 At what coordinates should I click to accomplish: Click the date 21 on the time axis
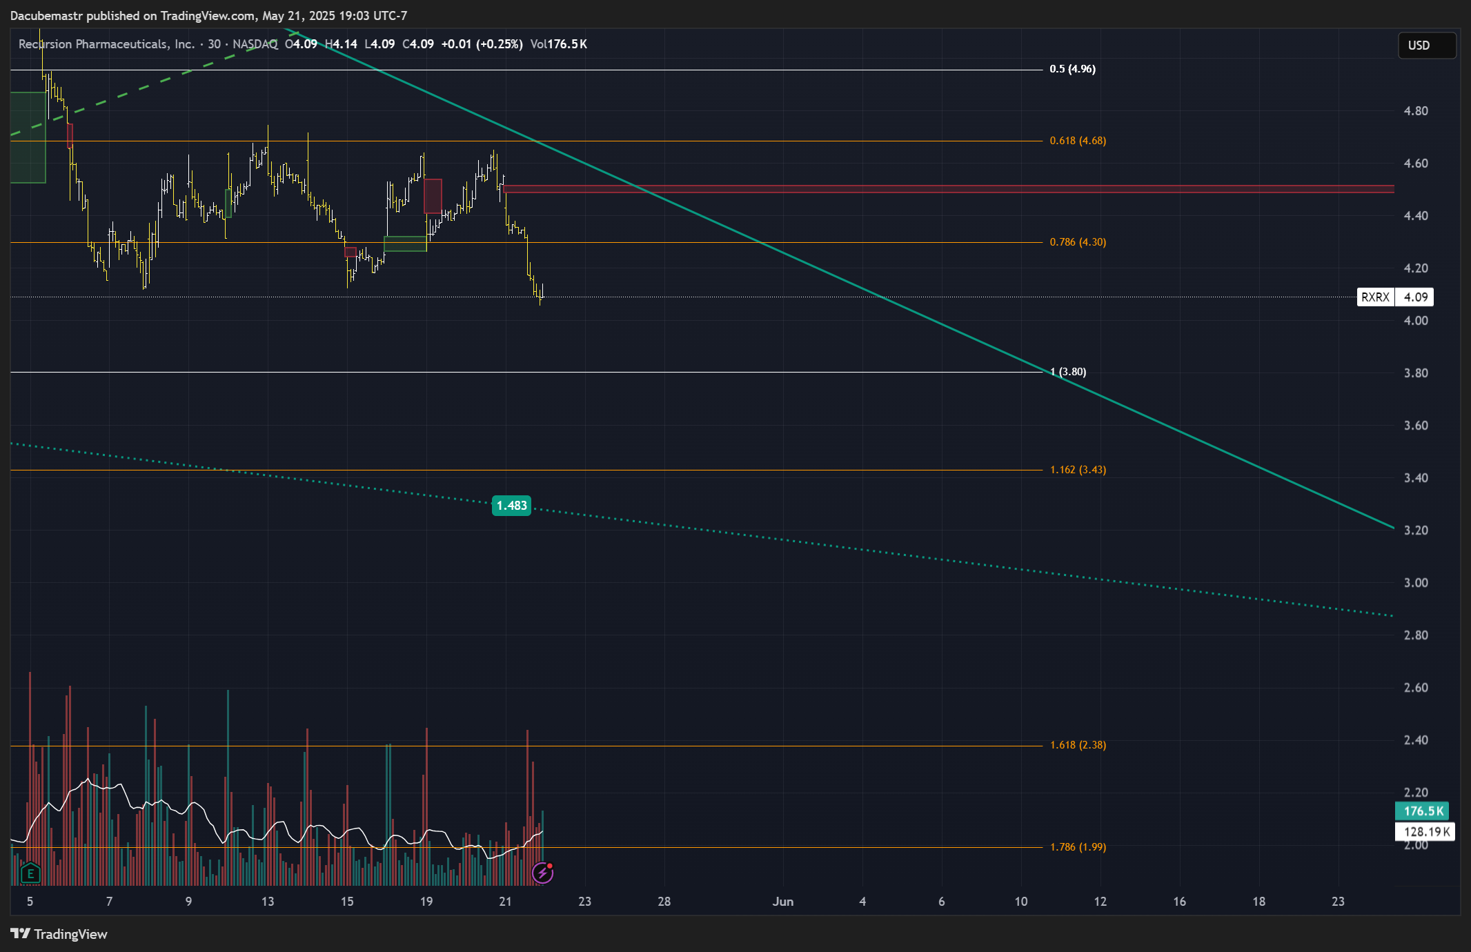click(x=505, y=902)
